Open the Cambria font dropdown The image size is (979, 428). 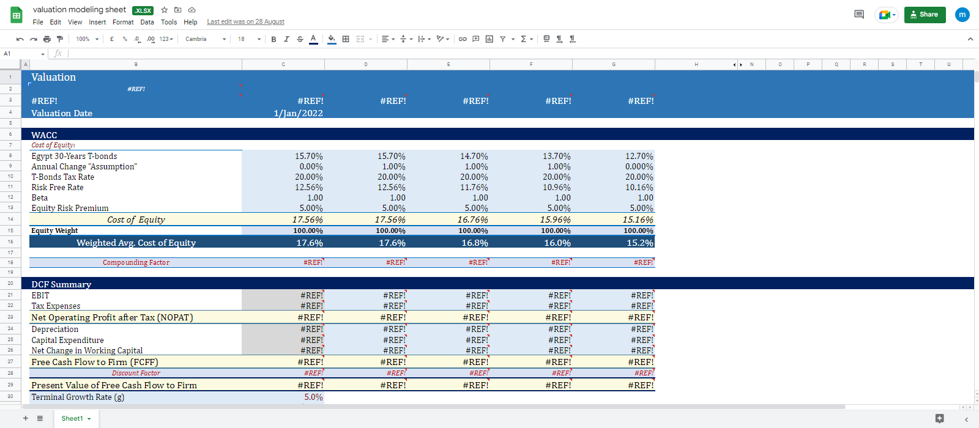pos(206,39)
